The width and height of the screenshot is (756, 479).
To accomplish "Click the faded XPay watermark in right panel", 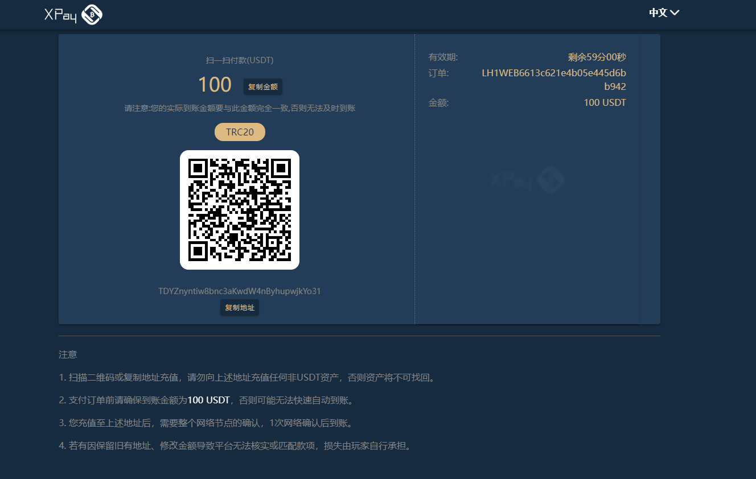I will tap(527, 180).
